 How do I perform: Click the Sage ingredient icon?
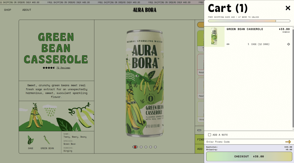[x=31, y=140]
